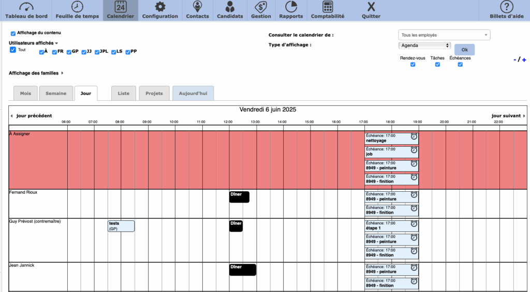Expand the Affichage des familles section
Screen dimensions: 530x292
click(36, 73)
